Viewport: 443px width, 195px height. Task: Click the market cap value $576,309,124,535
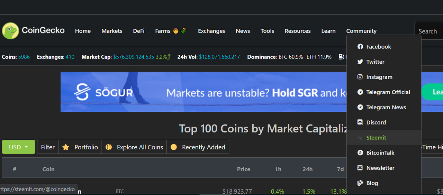pos(134,57)
